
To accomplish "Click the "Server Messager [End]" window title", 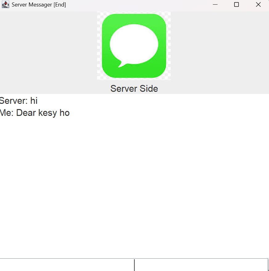I will (39, 5).
